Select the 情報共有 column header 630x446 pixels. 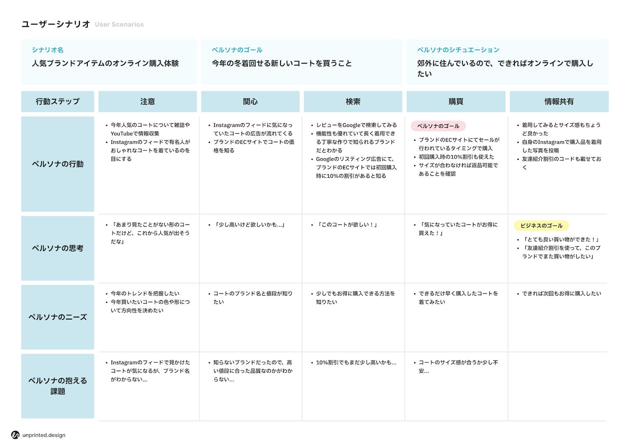(x=559, y=102)
